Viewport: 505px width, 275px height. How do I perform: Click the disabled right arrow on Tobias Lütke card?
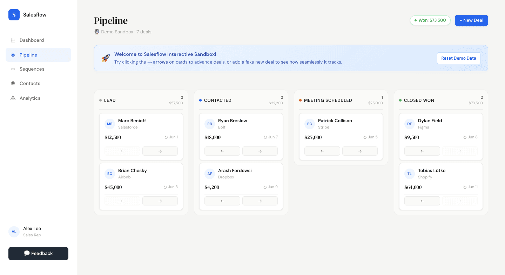click(x=460, y=201)
